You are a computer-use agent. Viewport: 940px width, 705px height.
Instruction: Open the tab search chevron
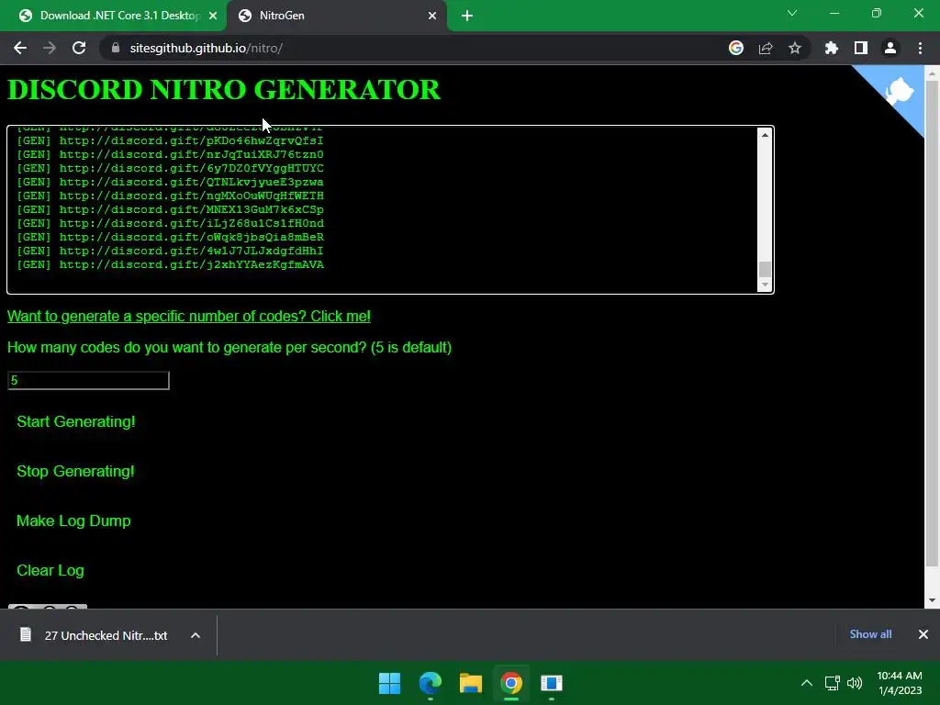(x=792, y=13)
